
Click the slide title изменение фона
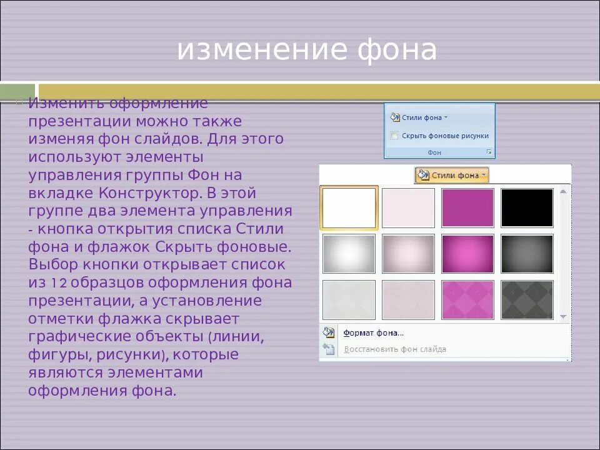coord(306,49)
